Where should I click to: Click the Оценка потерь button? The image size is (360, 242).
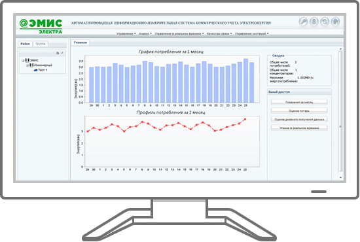click(x=299, y=111)
